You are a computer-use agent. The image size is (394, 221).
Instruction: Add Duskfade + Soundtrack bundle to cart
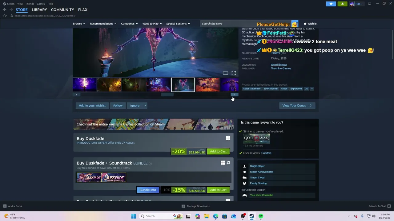(x=218, y=190)
